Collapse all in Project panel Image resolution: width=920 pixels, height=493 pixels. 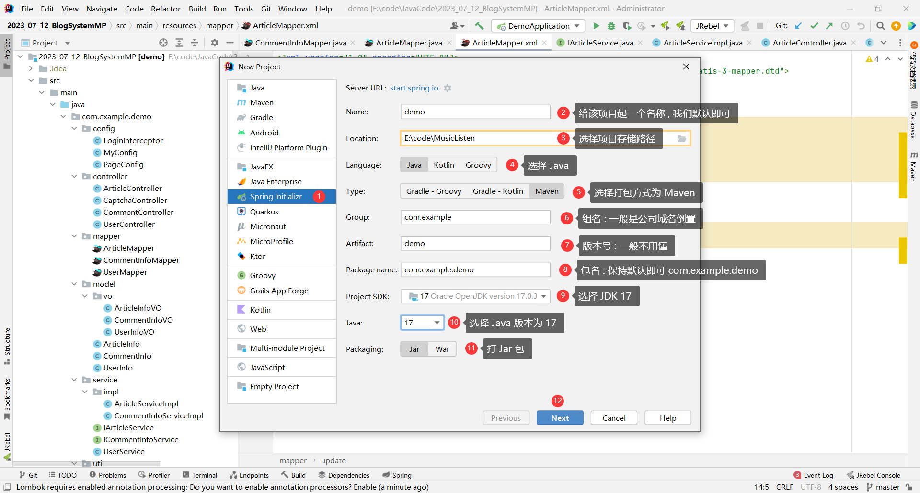tap(195, 43)
